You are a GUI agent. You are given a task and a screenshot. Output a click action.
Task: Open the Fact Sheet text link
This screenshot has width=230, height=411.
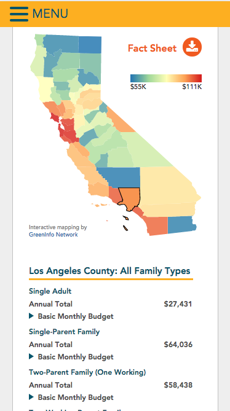[x=152, y=49]
